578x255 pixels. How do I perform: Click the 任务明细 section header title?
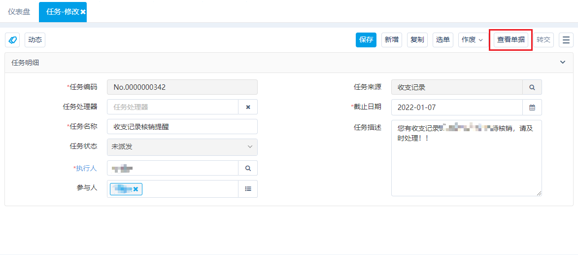(26, 63)
